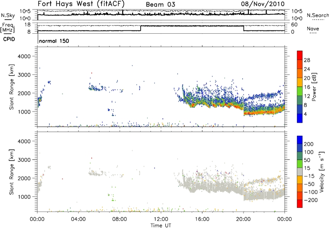The height and width of the screenshot is (228, 329).
Task: Click power panel's "Slant Range [km]" label
Action: [x=12, y=87]
